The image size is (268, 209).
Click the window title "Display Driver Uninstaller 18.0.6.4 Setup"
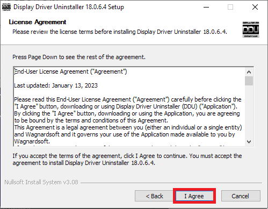pos(69,7)
